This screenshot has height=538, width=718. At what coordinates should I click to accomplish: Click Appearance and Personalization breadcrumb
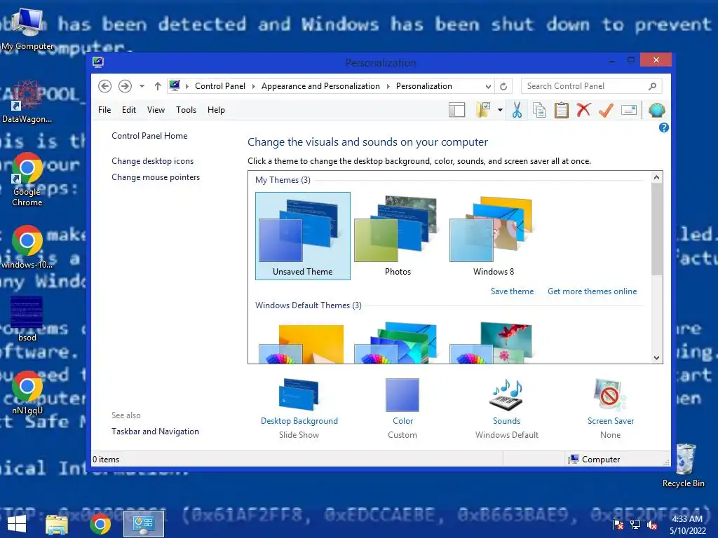click(x=320, y=86)
